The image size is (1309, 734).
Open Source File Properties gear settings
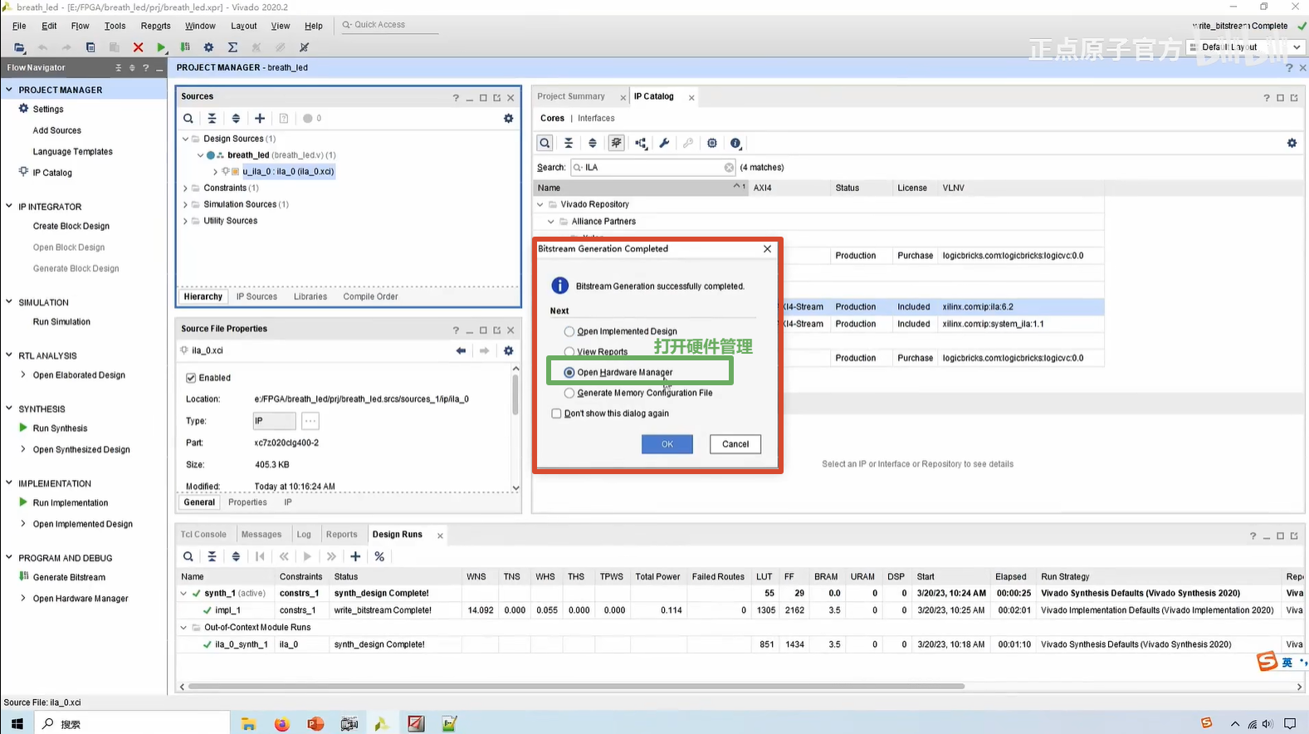click(509, 350)
